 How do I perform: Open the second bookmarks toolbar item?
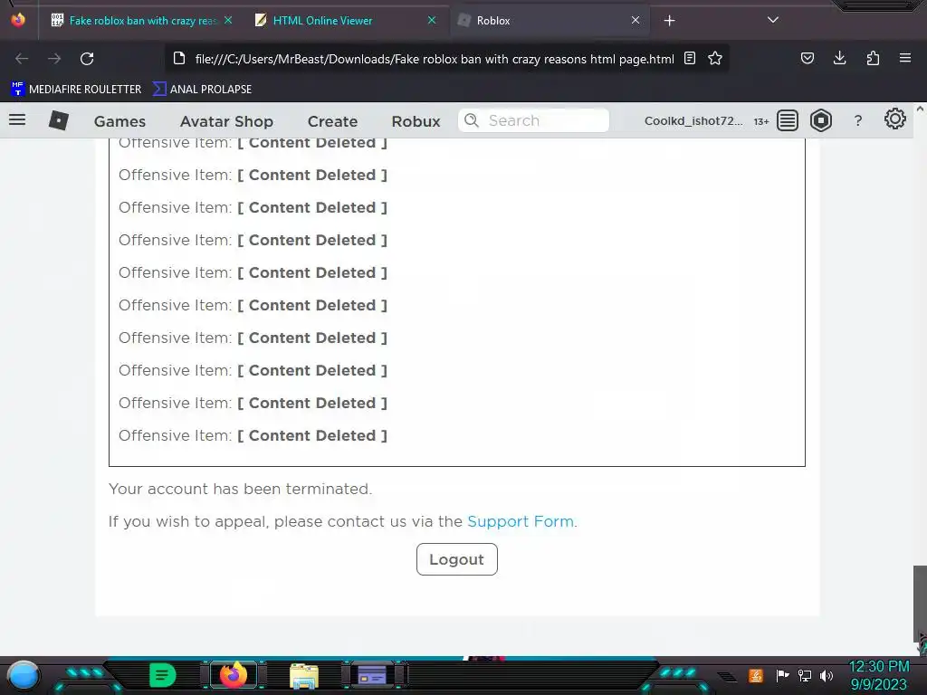[202, 90]
